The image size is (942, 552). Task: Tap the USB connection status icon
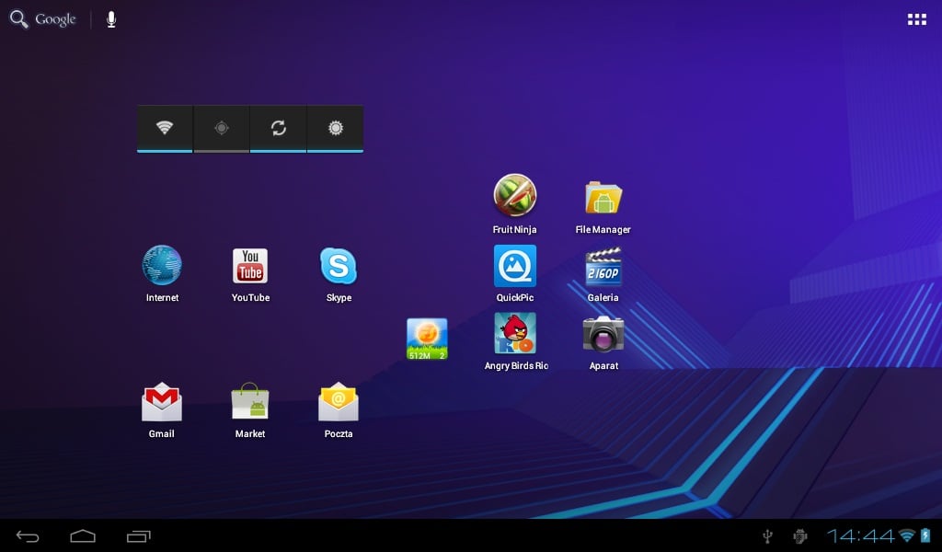767,535
